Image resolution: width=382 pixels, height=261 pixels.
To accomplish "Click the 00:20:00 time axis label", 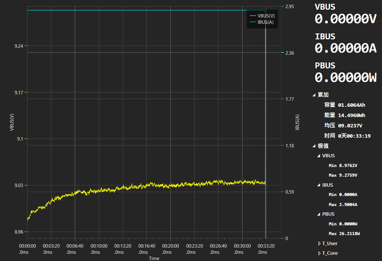I will click(x=170, y=249).
